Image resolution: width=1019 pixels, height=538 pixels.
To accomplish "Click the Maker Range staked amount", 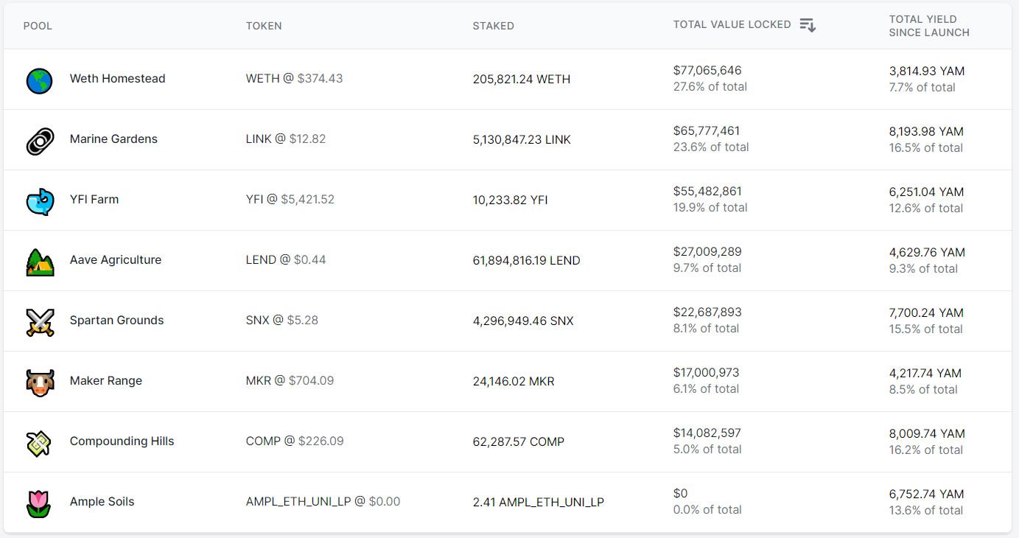I will point(514,382).
